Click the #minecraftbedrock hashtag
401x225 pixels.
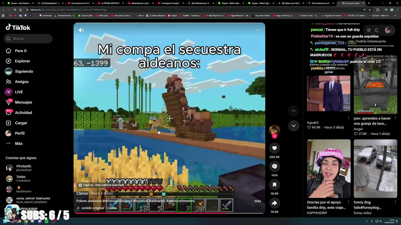pos(118,201)
